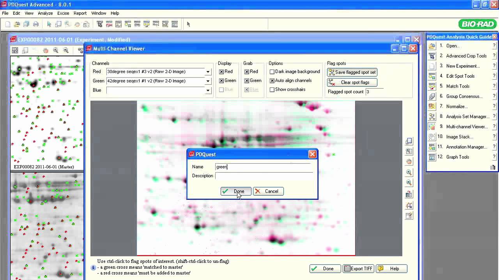Open the View menu

[x=29, y=13]
